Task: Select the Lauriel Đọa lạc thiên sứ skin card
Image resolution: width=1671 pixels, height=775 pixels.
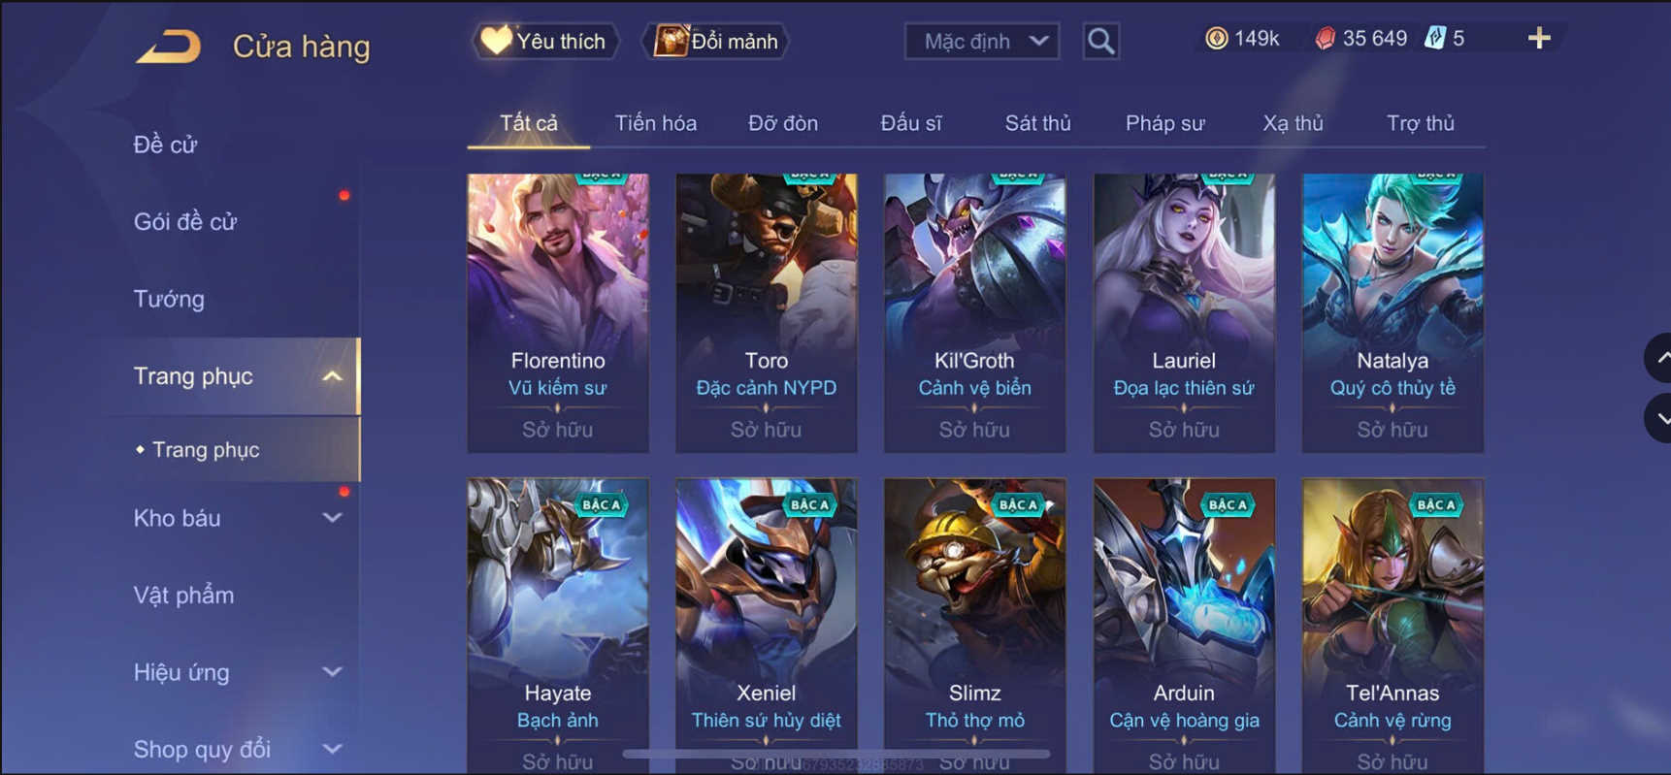Action: click(1184, 312)
